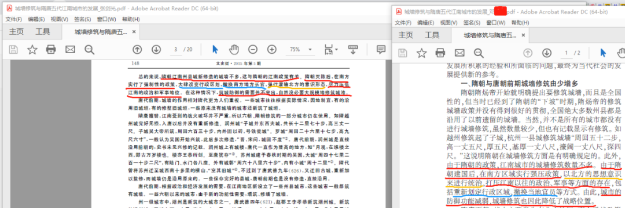The image size is (625, 208).
Task: Click the bookmark star in left Acrobat window
Action: 32,49
